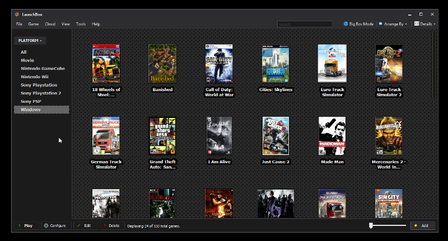The height and width of the screenshot is (241, 448).
Task: Click the Add button
Action: 423,225
